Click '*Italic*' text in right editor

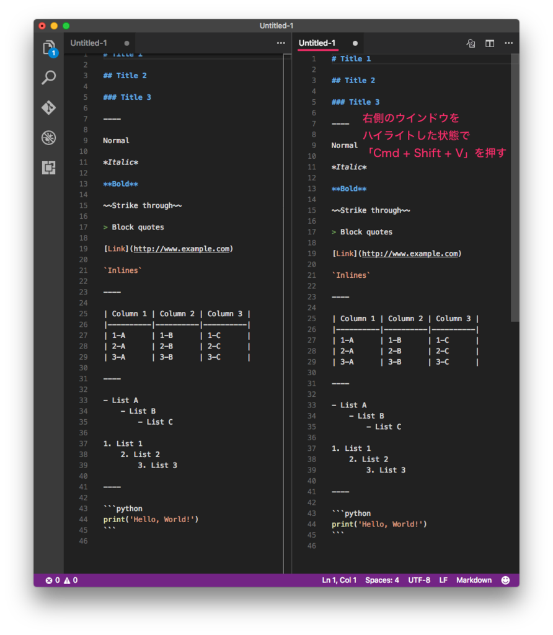349,167
